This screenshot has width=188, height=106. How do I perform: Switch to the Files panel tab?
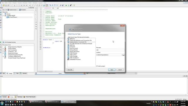tap(16, 73)
